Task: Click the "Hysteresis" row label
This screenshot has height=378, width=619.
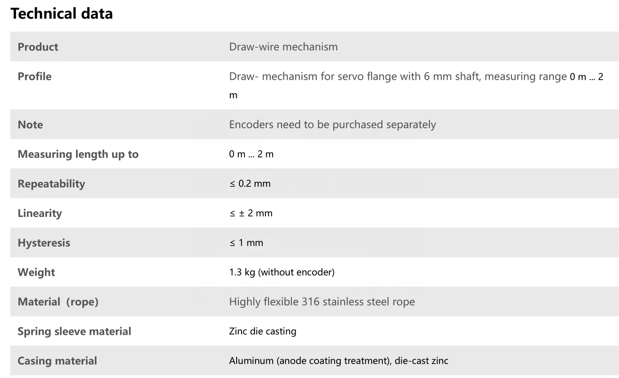Action: [x=44, y=243]
